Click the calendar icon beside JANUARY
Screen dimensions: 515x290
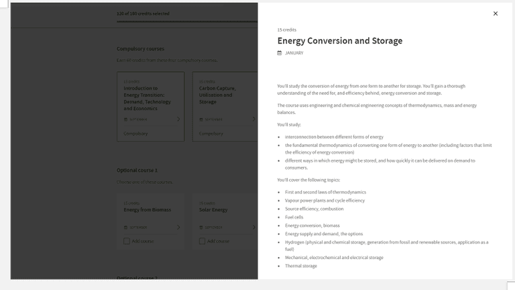(x=280, y=53)
